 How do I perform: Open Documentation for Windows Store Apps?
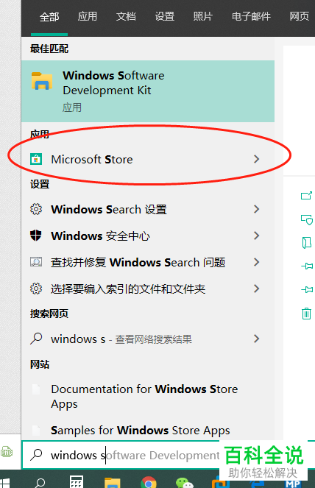click(148, 397)
